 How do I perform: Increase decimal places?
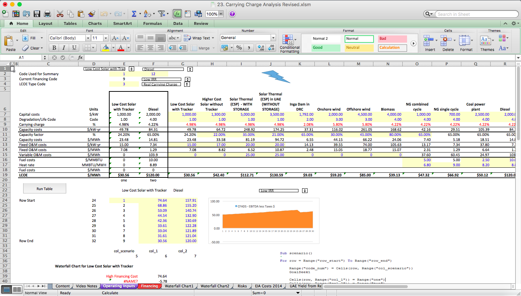(260, 48)
